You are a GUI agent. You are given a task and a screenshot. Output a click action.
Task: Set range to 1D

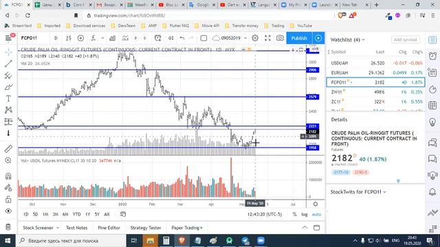(26, 214)
